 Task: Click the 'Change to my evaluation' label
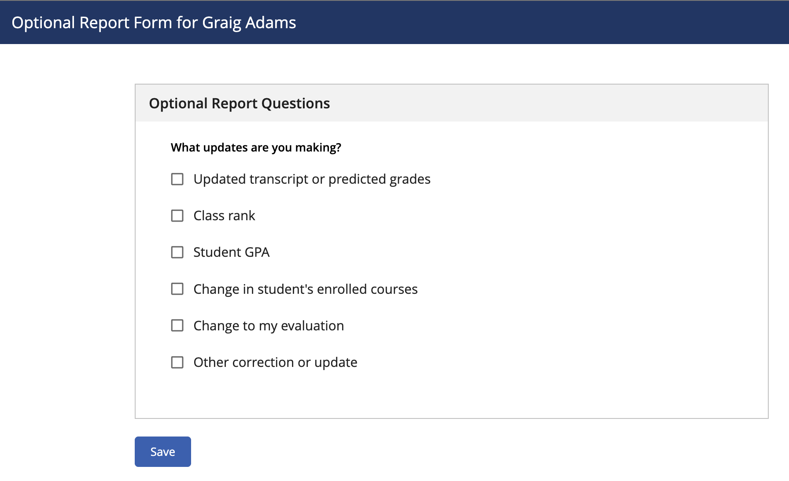pos(269,326)
